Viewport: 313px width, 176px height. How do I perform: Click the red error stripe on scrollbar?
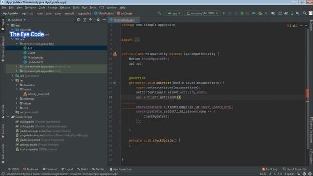307,93
